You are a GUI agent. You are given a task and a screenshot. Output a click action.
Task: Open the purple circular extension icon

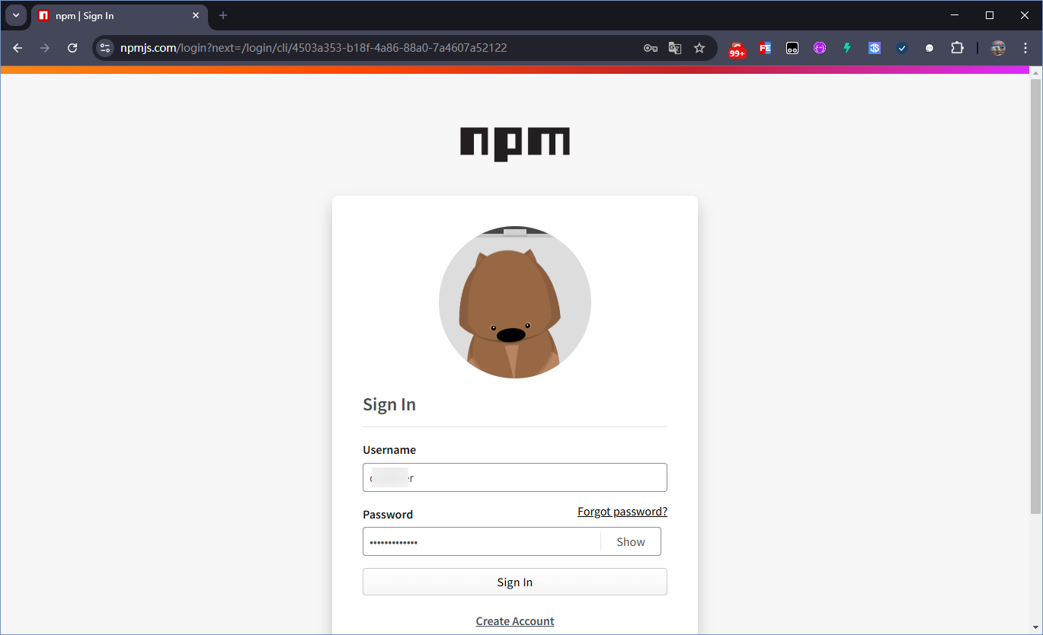coord(819,47)
